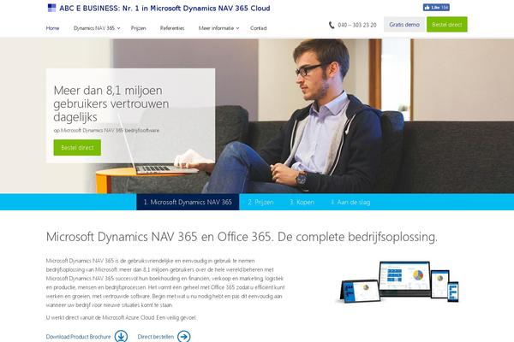This screenshot has height=342, width=514.
Task: Click the Bestel direct button in header
Action: pos(447,25)
